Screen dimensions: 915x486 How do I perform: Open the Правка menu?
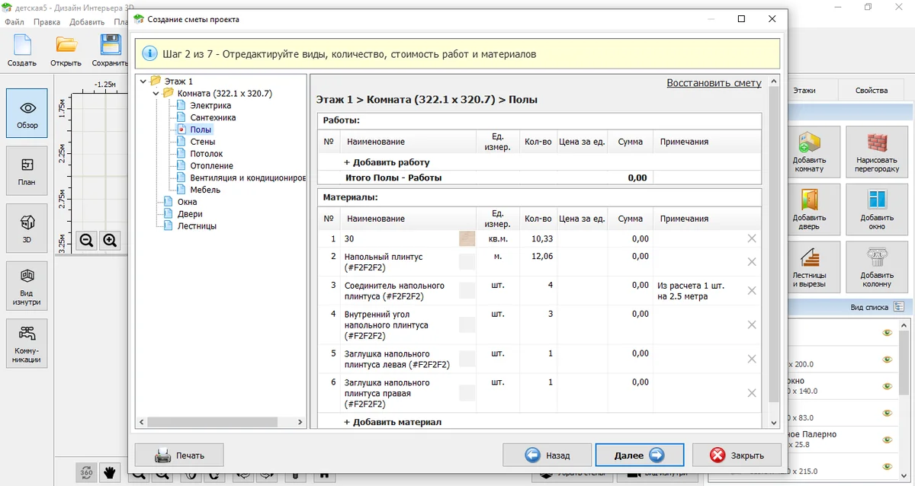[x=47, y=22]
